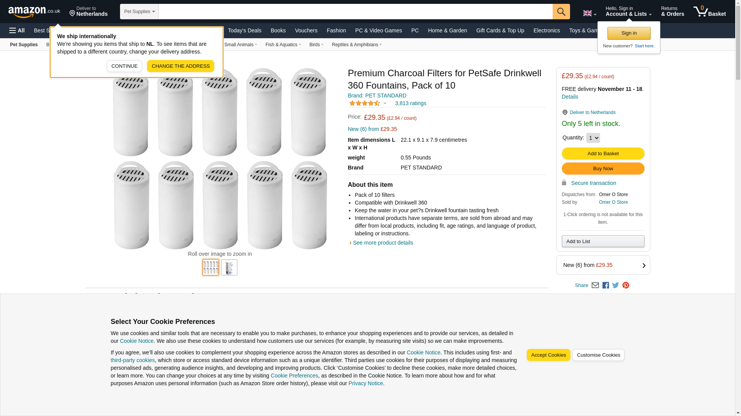Image resolution: width=741 pixels, height=416 pixels.
Task: Share product on Facebook icon
Action: tap(606, 285)
